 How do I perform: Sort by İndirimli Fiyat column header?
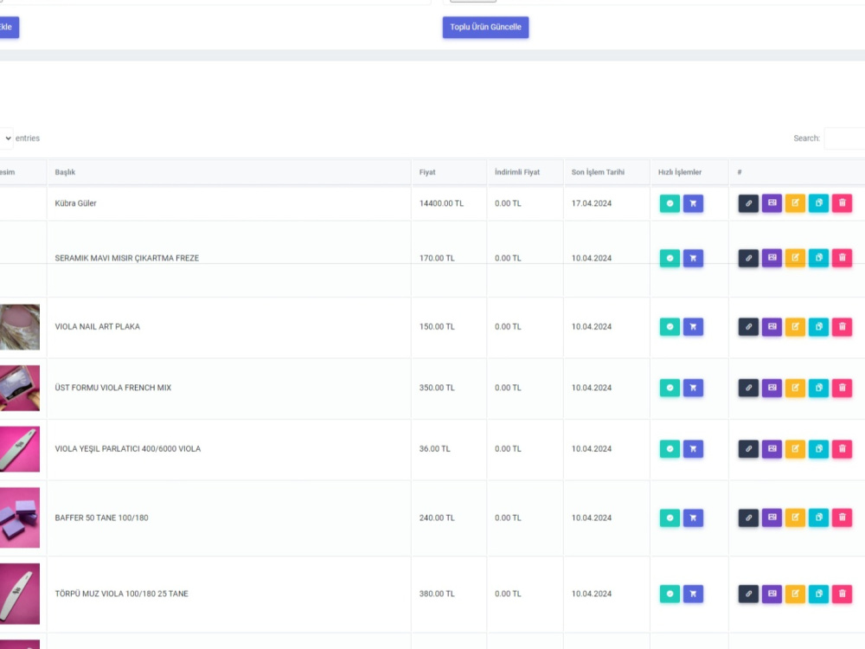click(525, 172)
